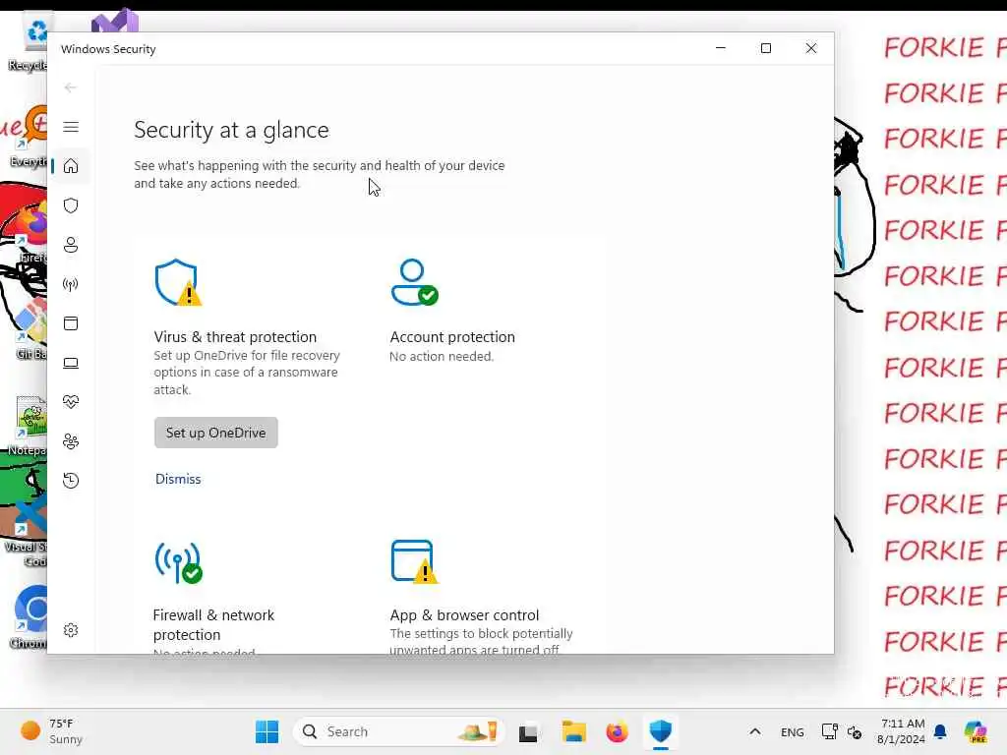Open the Chrome desktop shortcut
Image resolution: width=1007 pixels, height=755 pixels.
click(30, 617)
